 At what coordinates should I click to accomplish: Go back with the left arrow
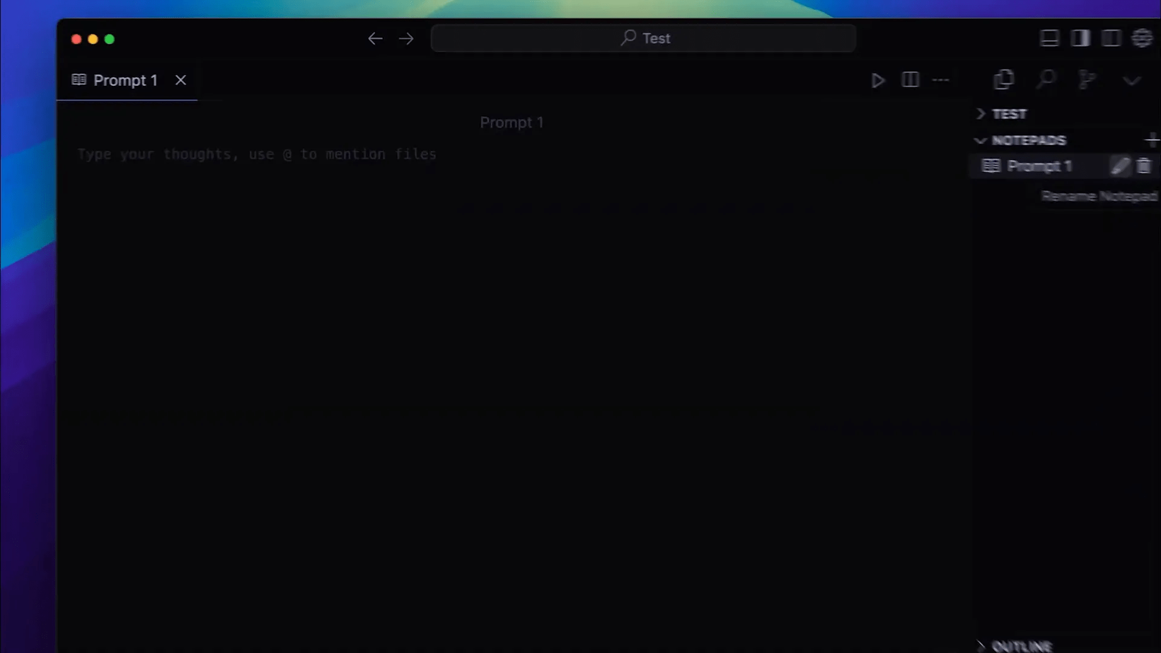tap(375, 39)
